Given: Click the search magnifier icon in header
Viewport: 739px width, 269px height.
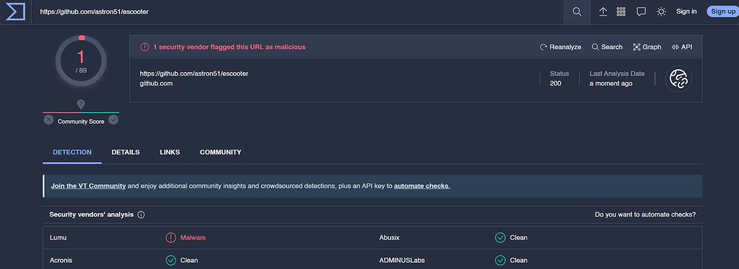Looking at the screenshot, I should (x=577, y=12).
